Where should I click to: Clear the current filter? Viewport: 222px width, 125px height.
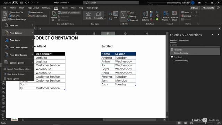[130, 12]
